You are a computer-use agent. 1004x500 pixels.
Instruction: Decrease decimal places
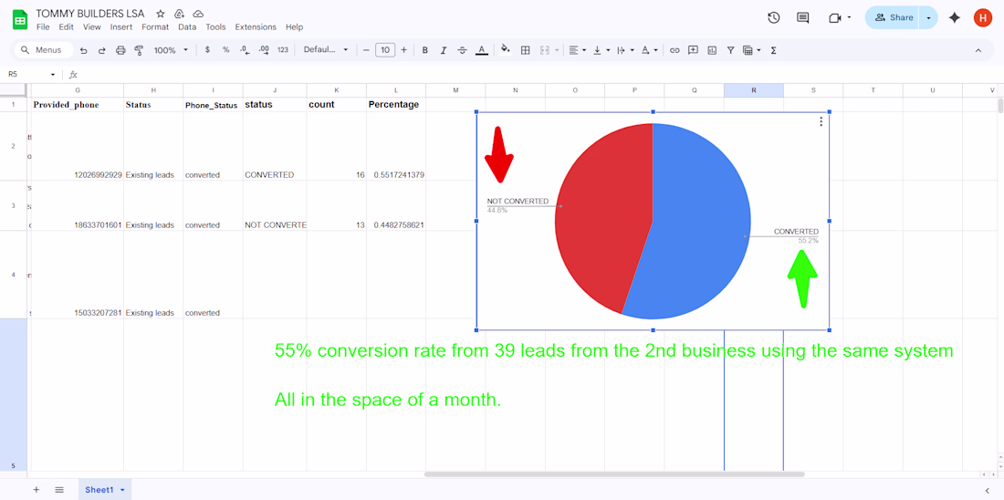pyautogui.click(x=244, y=50)
